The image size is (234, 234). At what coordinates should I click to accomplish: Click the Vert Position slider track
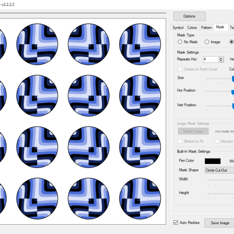[220, 106]
